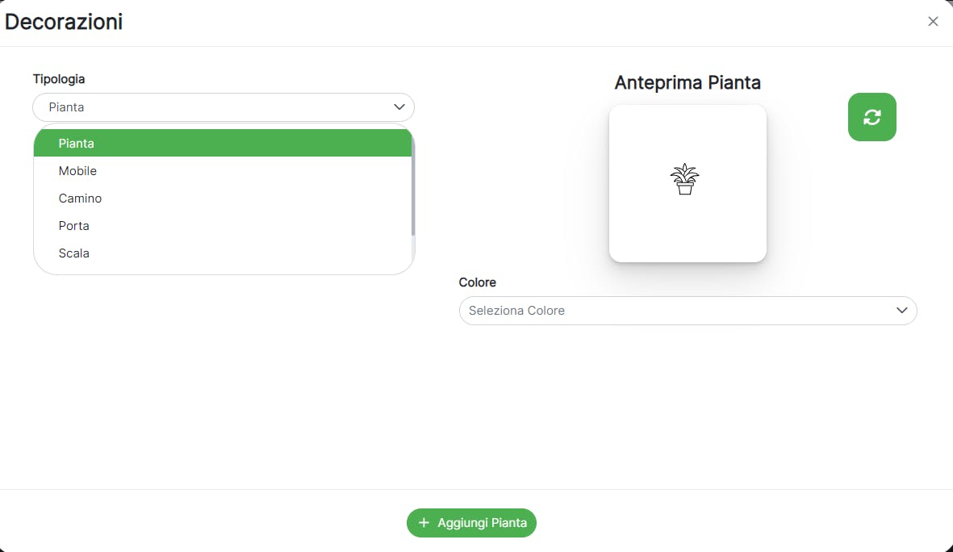This screenshot has height=552, width=953.
Task: Click the Anteprima Pianta heading
Action: [688, 82]
